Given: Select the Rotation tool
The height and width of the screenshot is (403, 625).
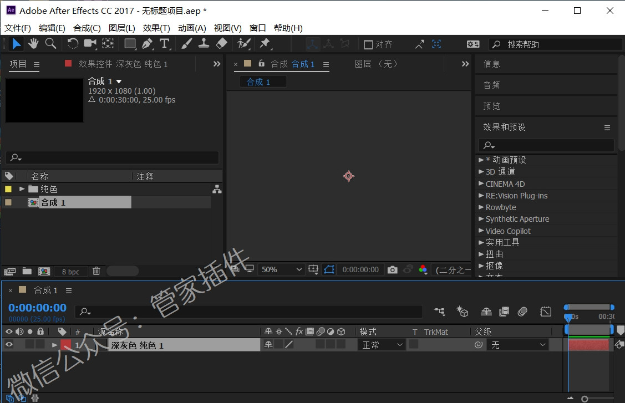Looking at the screenshot, I should click(73, 43).
